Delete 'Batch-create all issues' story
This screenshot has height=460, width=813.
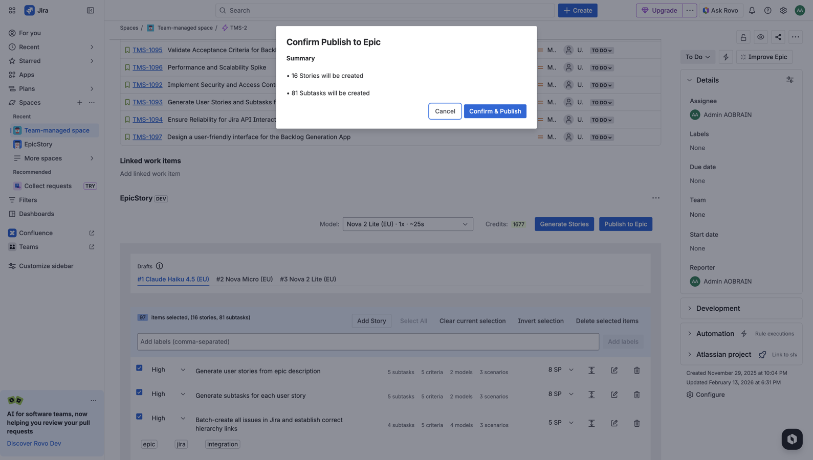[x=636, y=423]
